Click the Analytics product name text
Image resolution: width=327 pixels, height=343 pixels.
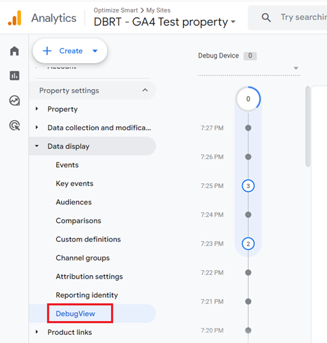(53, 19)
